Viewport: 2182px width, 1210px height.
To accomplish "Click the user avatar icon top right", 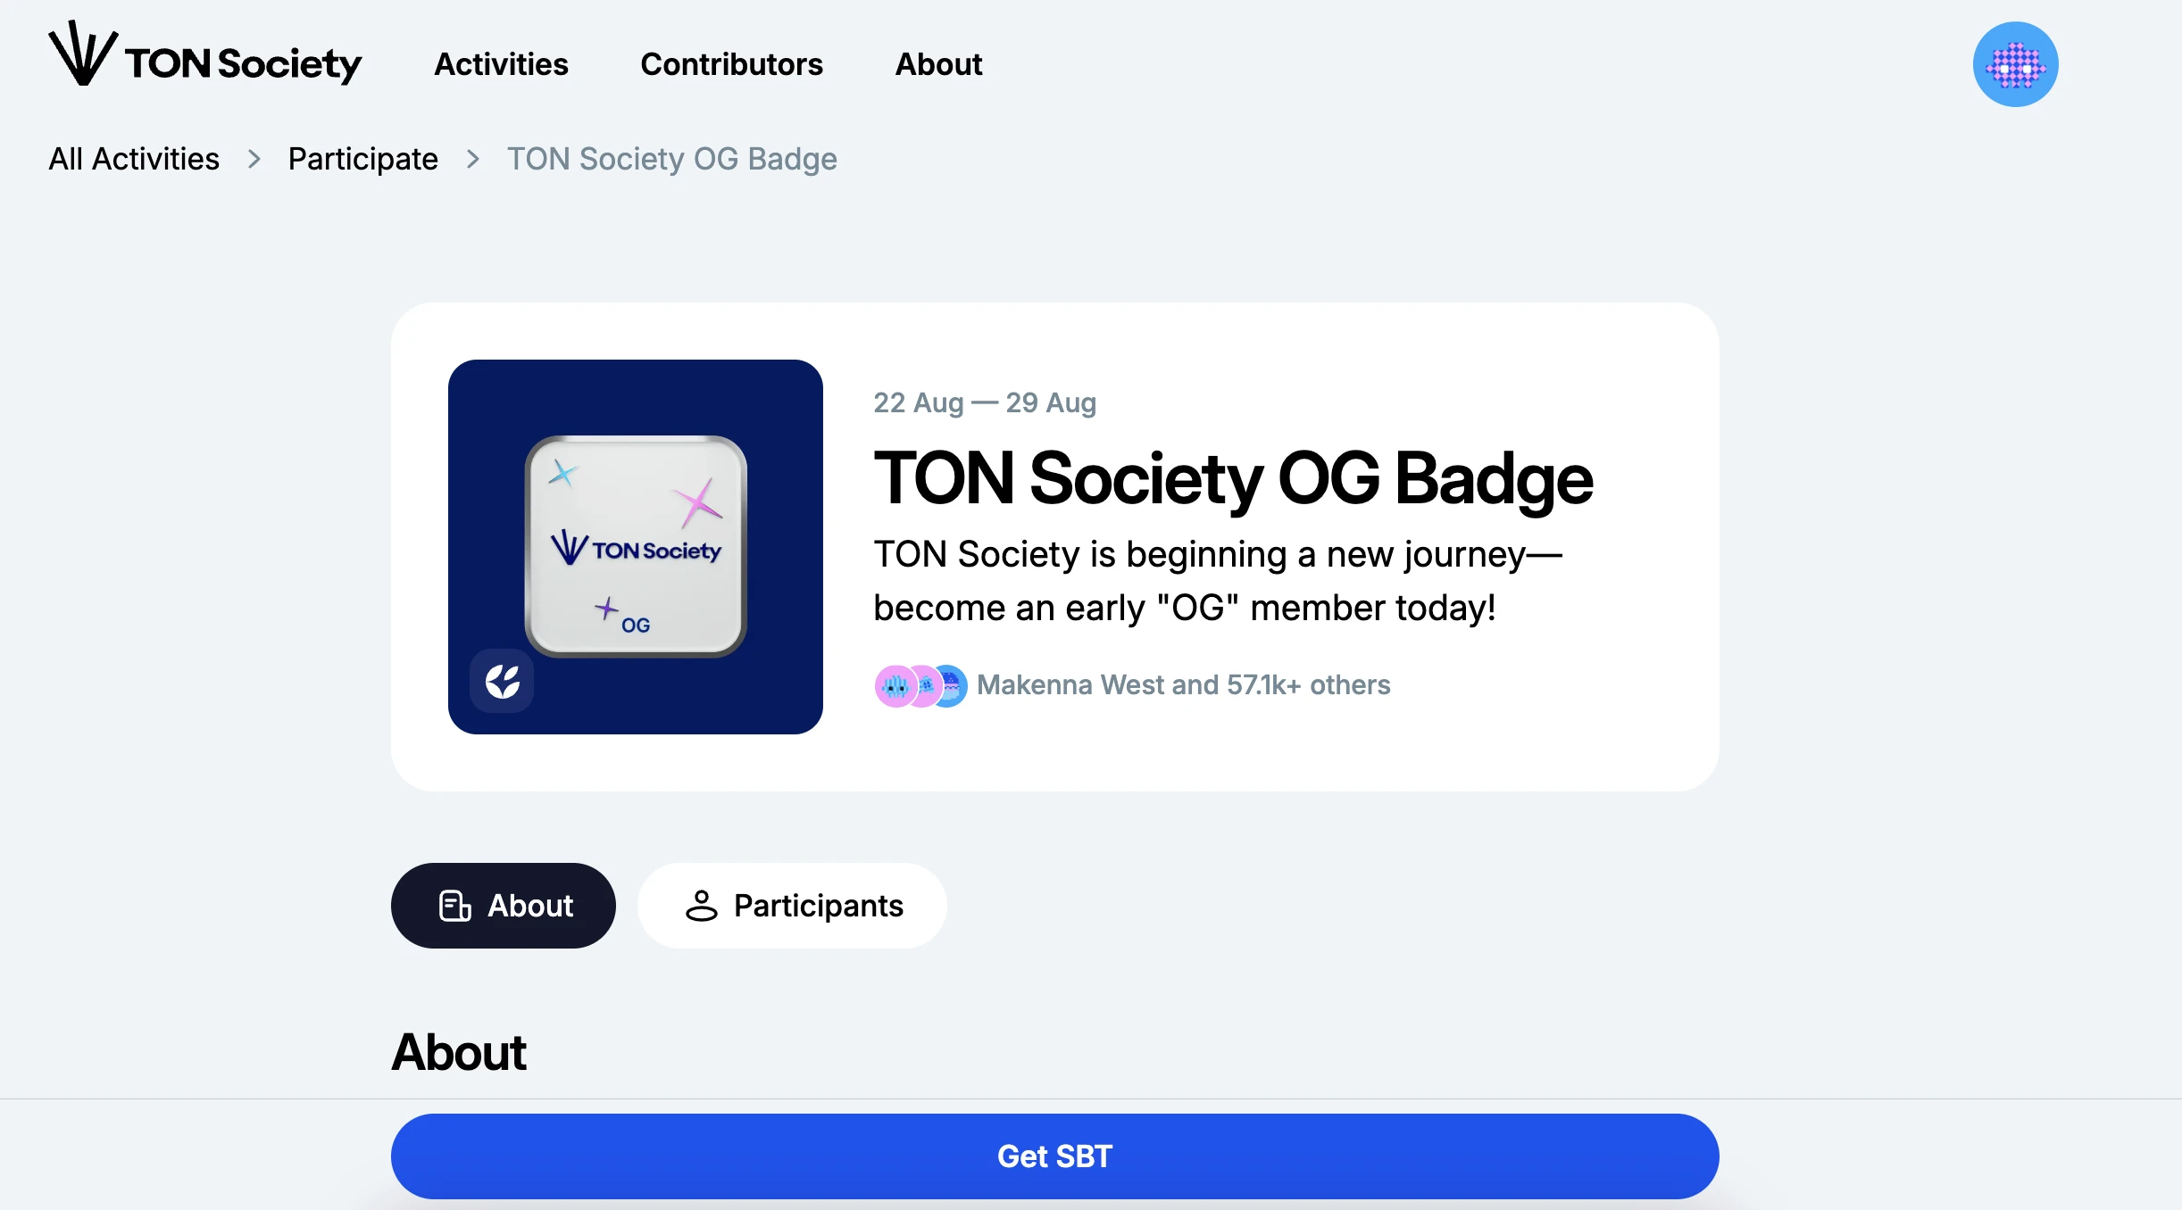I will 2017,65.
